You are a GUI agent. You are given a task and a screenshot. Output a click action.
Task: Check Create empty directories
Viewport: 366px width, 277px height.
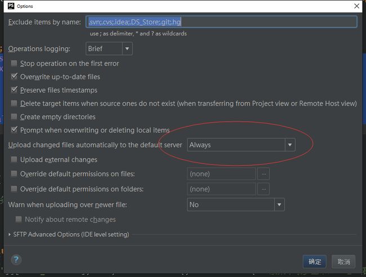14,116
